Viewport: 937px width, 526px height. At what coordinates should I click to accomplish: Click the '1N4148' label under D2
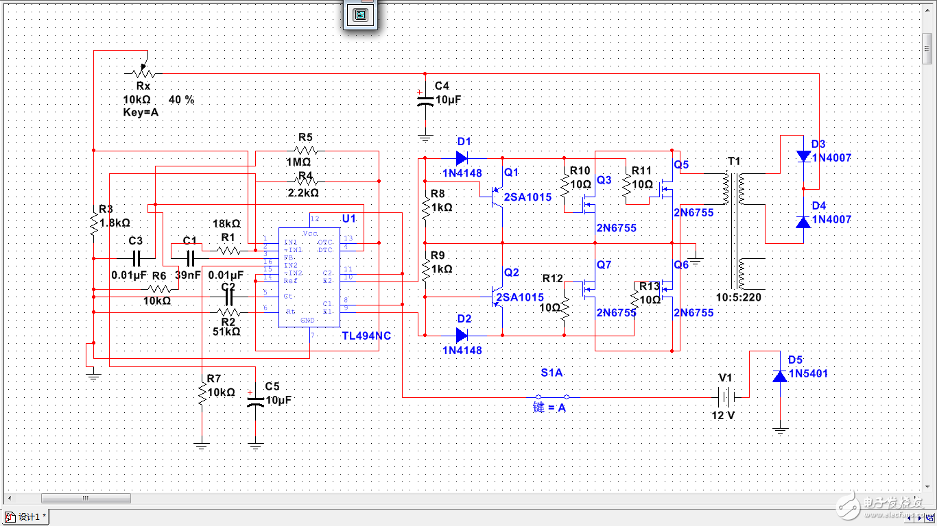462,350
